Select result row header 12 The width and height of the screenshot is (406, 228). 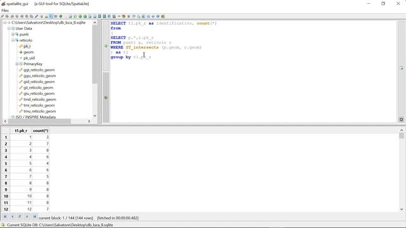pyautogui.click(x=6, y=209)
